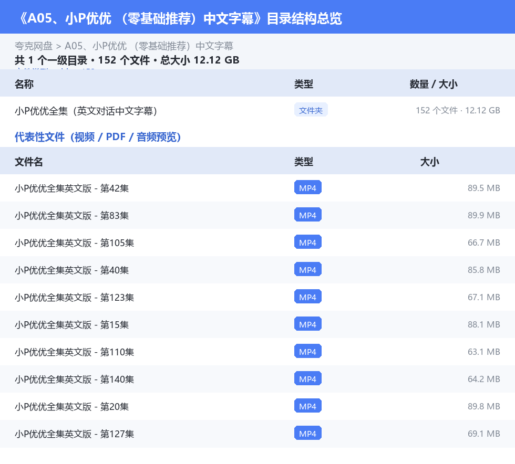Click the MP4 badge for 第105集
Viewport: 515px width, 464px height.
click(308, 242)
